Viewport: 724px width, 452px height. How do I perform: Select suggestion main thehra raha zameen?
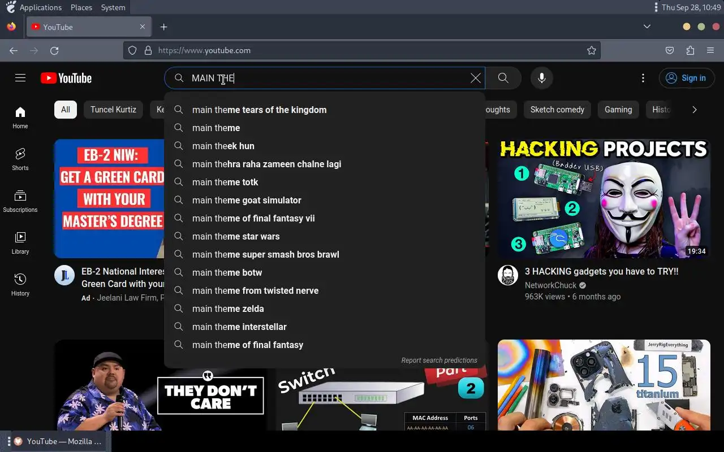click(325, 164)
